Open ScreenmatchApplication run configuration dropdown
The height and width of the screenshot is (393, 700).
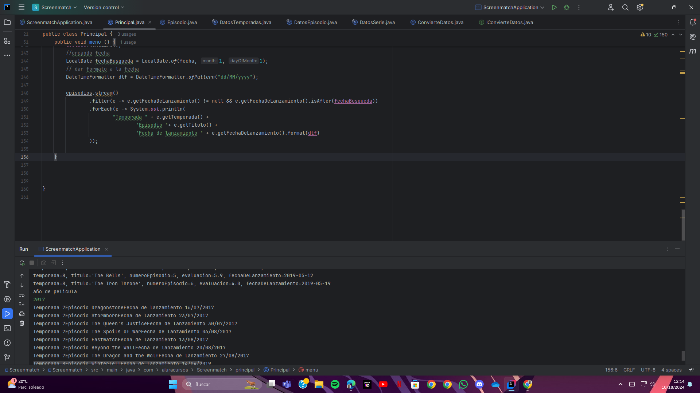click(x=510, y=7)
